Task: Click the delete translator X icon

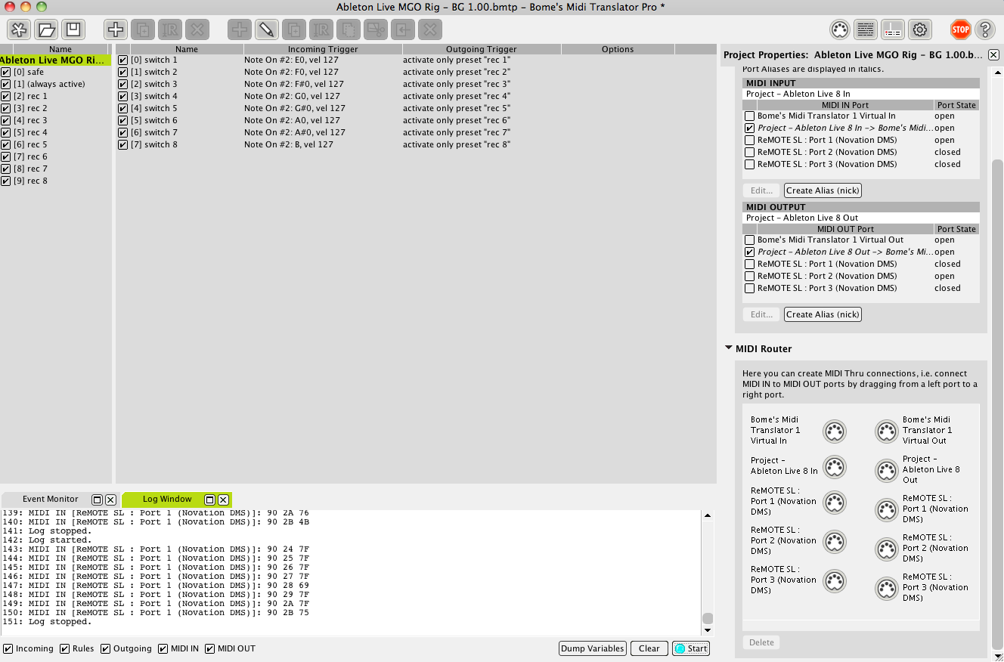Action: tap(430, 29)
